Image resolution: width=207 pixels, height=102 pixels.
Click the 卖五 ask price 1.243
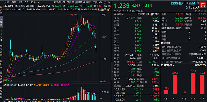138,21
